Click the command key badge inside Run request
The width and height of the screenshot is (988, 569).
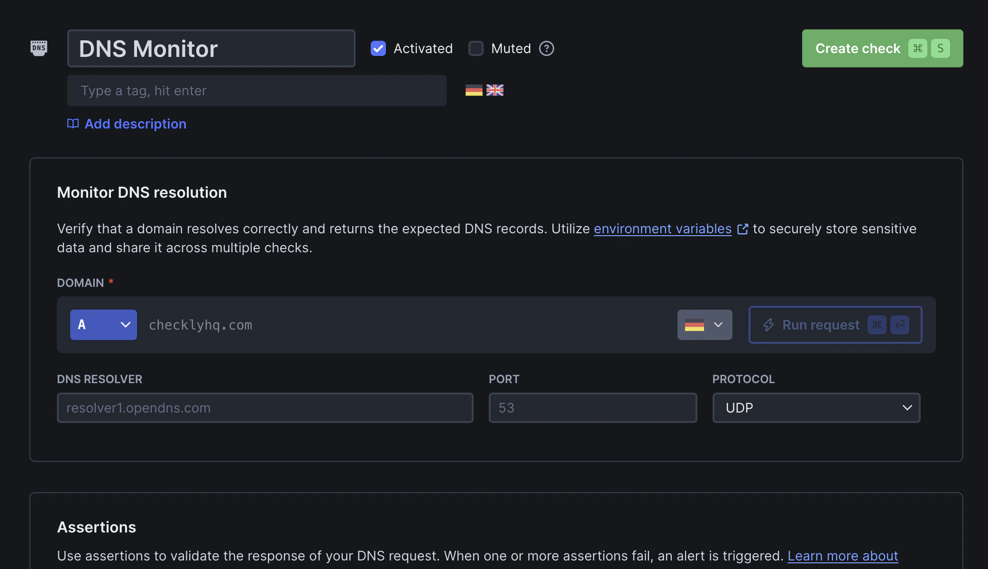click(x=877, y=325)
